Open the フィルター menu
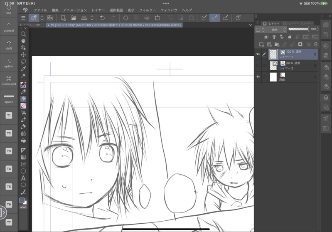 [x=148, y=10]
